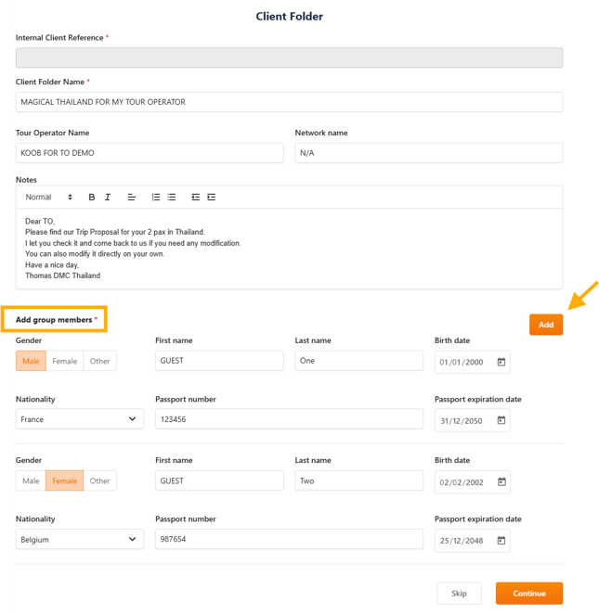Select Female gender for first guest
The height and width of the screenshot is (614, 599).
(x=65, y=361)
